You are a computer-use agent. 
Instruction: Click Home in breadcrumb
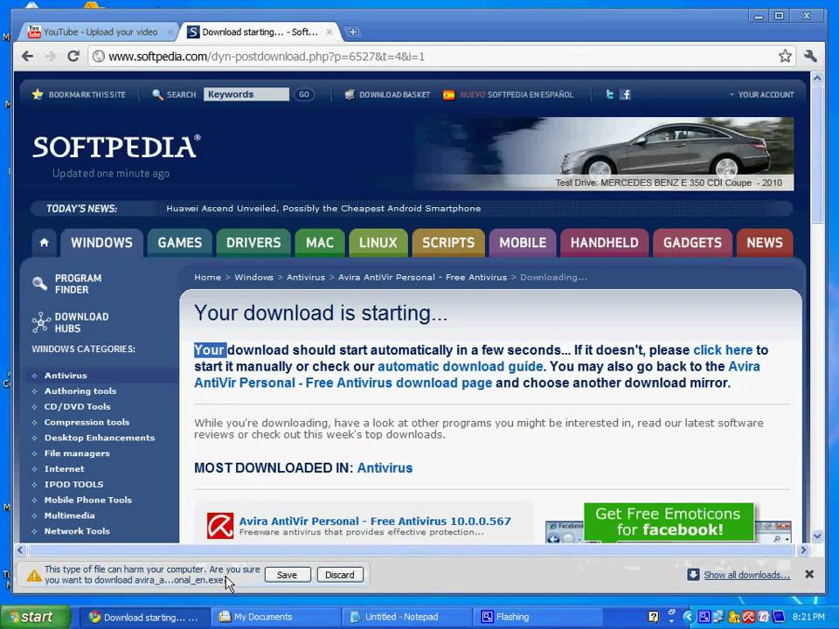(208, 277)
